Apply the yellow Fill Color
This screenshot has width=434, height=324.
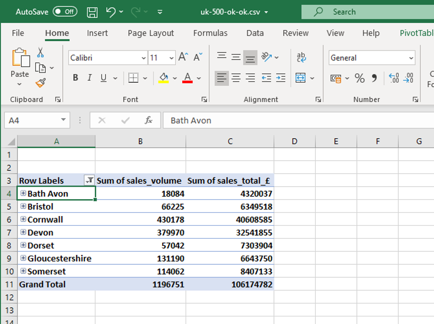click(163, 78)
